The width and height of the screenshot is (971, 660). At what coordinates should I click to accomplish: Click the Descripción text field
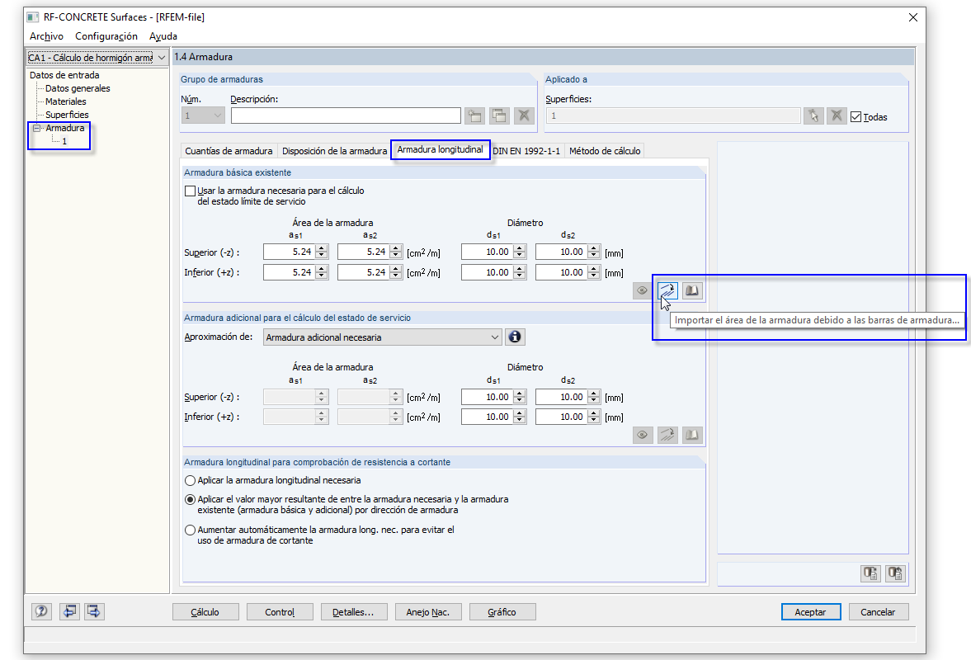[346, 115]
